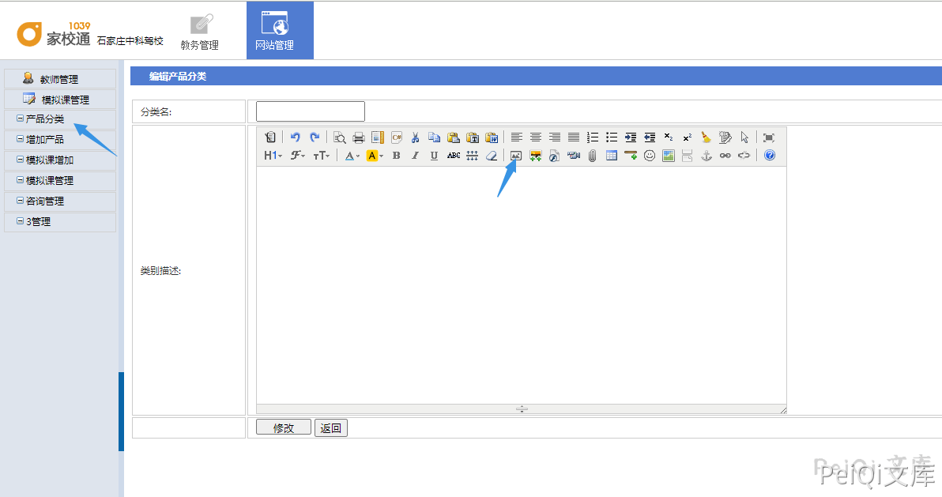Insert a page break
This screenshot has height=497, width=942.
(x=688, y=156)
